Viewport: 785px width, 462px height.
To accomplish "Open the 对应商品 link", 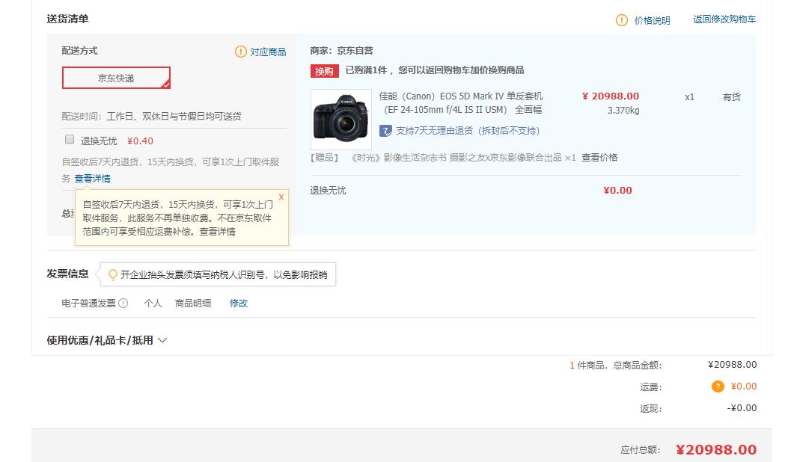I will 268,52.
